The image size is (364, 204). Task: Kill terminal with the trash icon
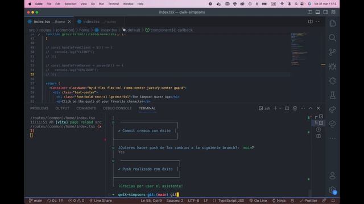coord(295,108)
